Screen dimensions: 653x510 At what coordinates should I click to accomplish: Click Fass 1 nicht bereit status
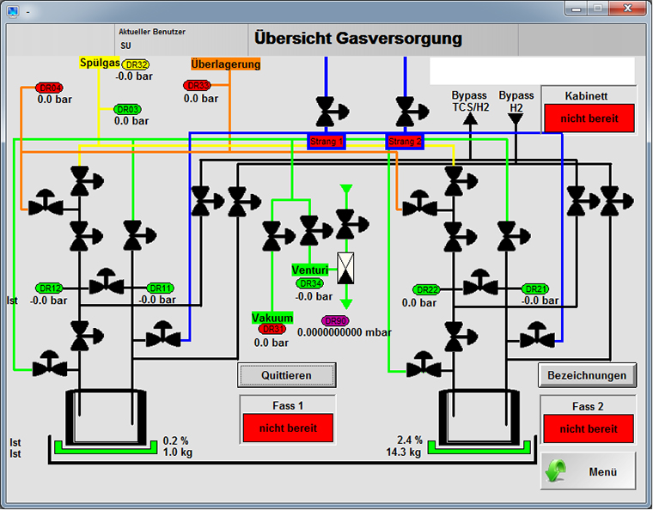[x=288, y=428]
